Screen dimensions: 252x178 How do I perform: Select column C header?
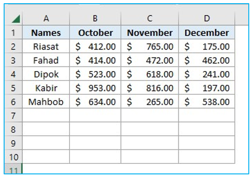pyautogui.click(x=150, y=18)
